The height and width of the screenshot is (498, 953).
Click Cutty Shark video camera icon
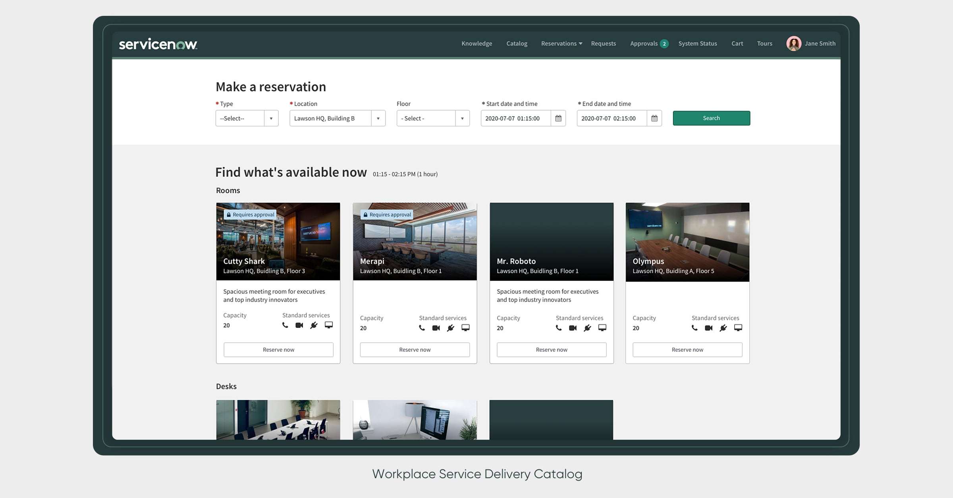point(299,325)
